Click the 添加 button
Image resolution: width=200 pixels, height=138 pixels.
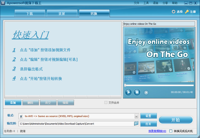(13, 102)
